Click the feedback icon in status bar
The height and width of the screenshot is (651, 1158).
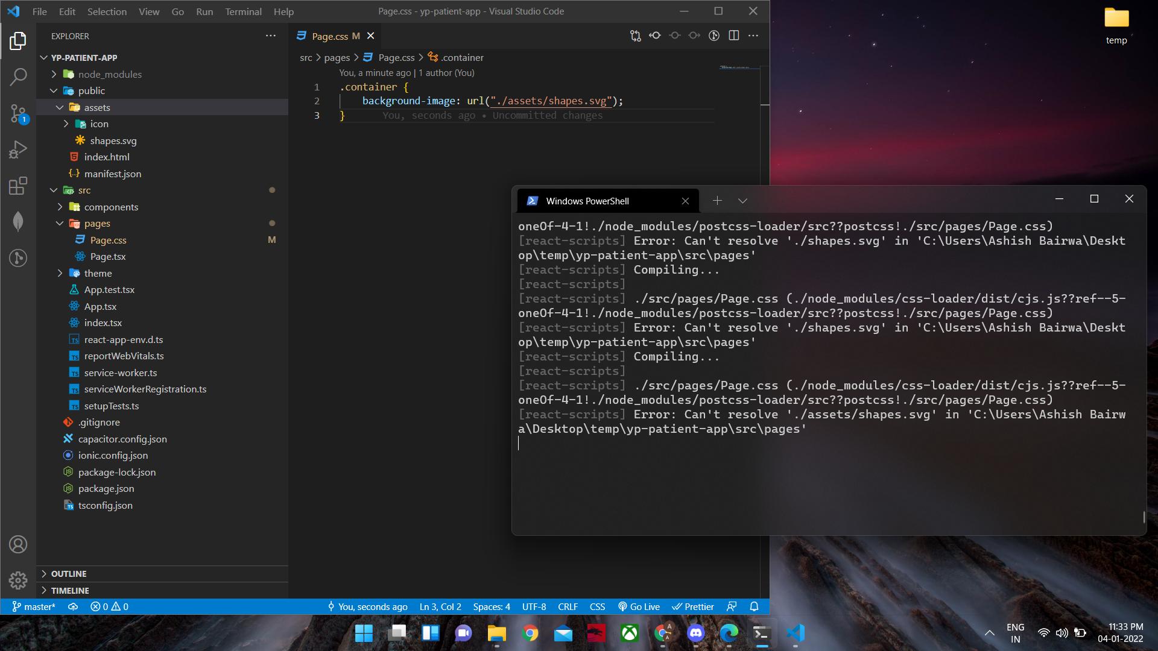coord(732,606)
